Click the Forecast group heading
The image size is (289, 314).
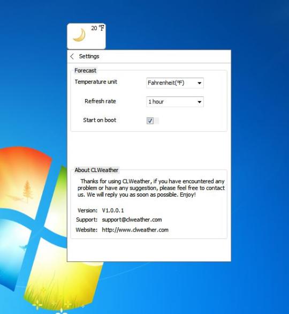(x=85, y=71)
